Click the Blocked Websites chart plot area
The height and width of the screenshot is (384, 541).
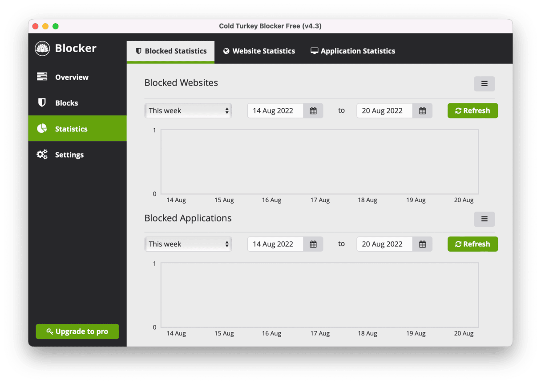(x=319, y=162)
